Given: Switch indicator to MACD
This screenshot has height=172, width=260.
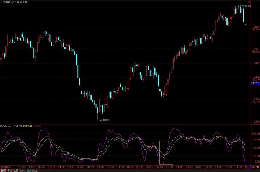Looking at the screenshot, I should tap(23, 170).
